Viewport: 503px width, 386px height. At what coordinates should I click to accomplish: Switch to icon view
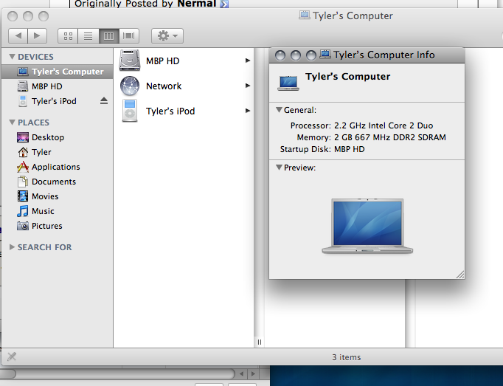coord(68,36)
